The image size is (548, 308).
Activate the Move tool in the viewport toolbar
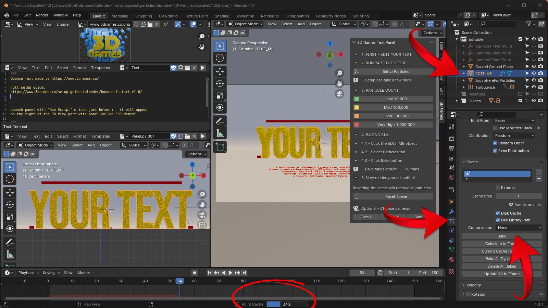pyautogui.click(x=220, y=71)
